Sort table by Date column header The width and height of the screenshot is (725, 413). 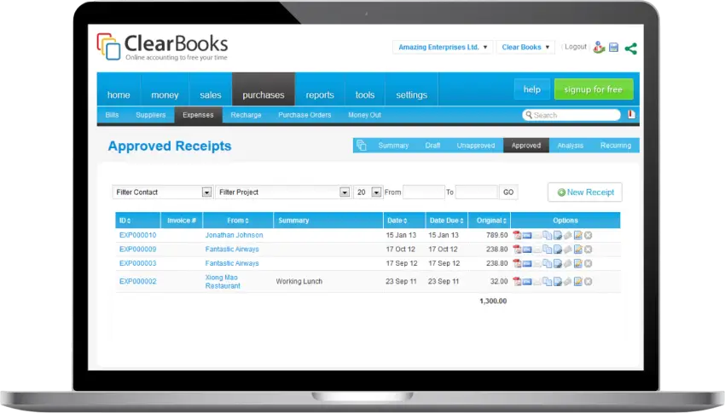[x=397, y=221]
